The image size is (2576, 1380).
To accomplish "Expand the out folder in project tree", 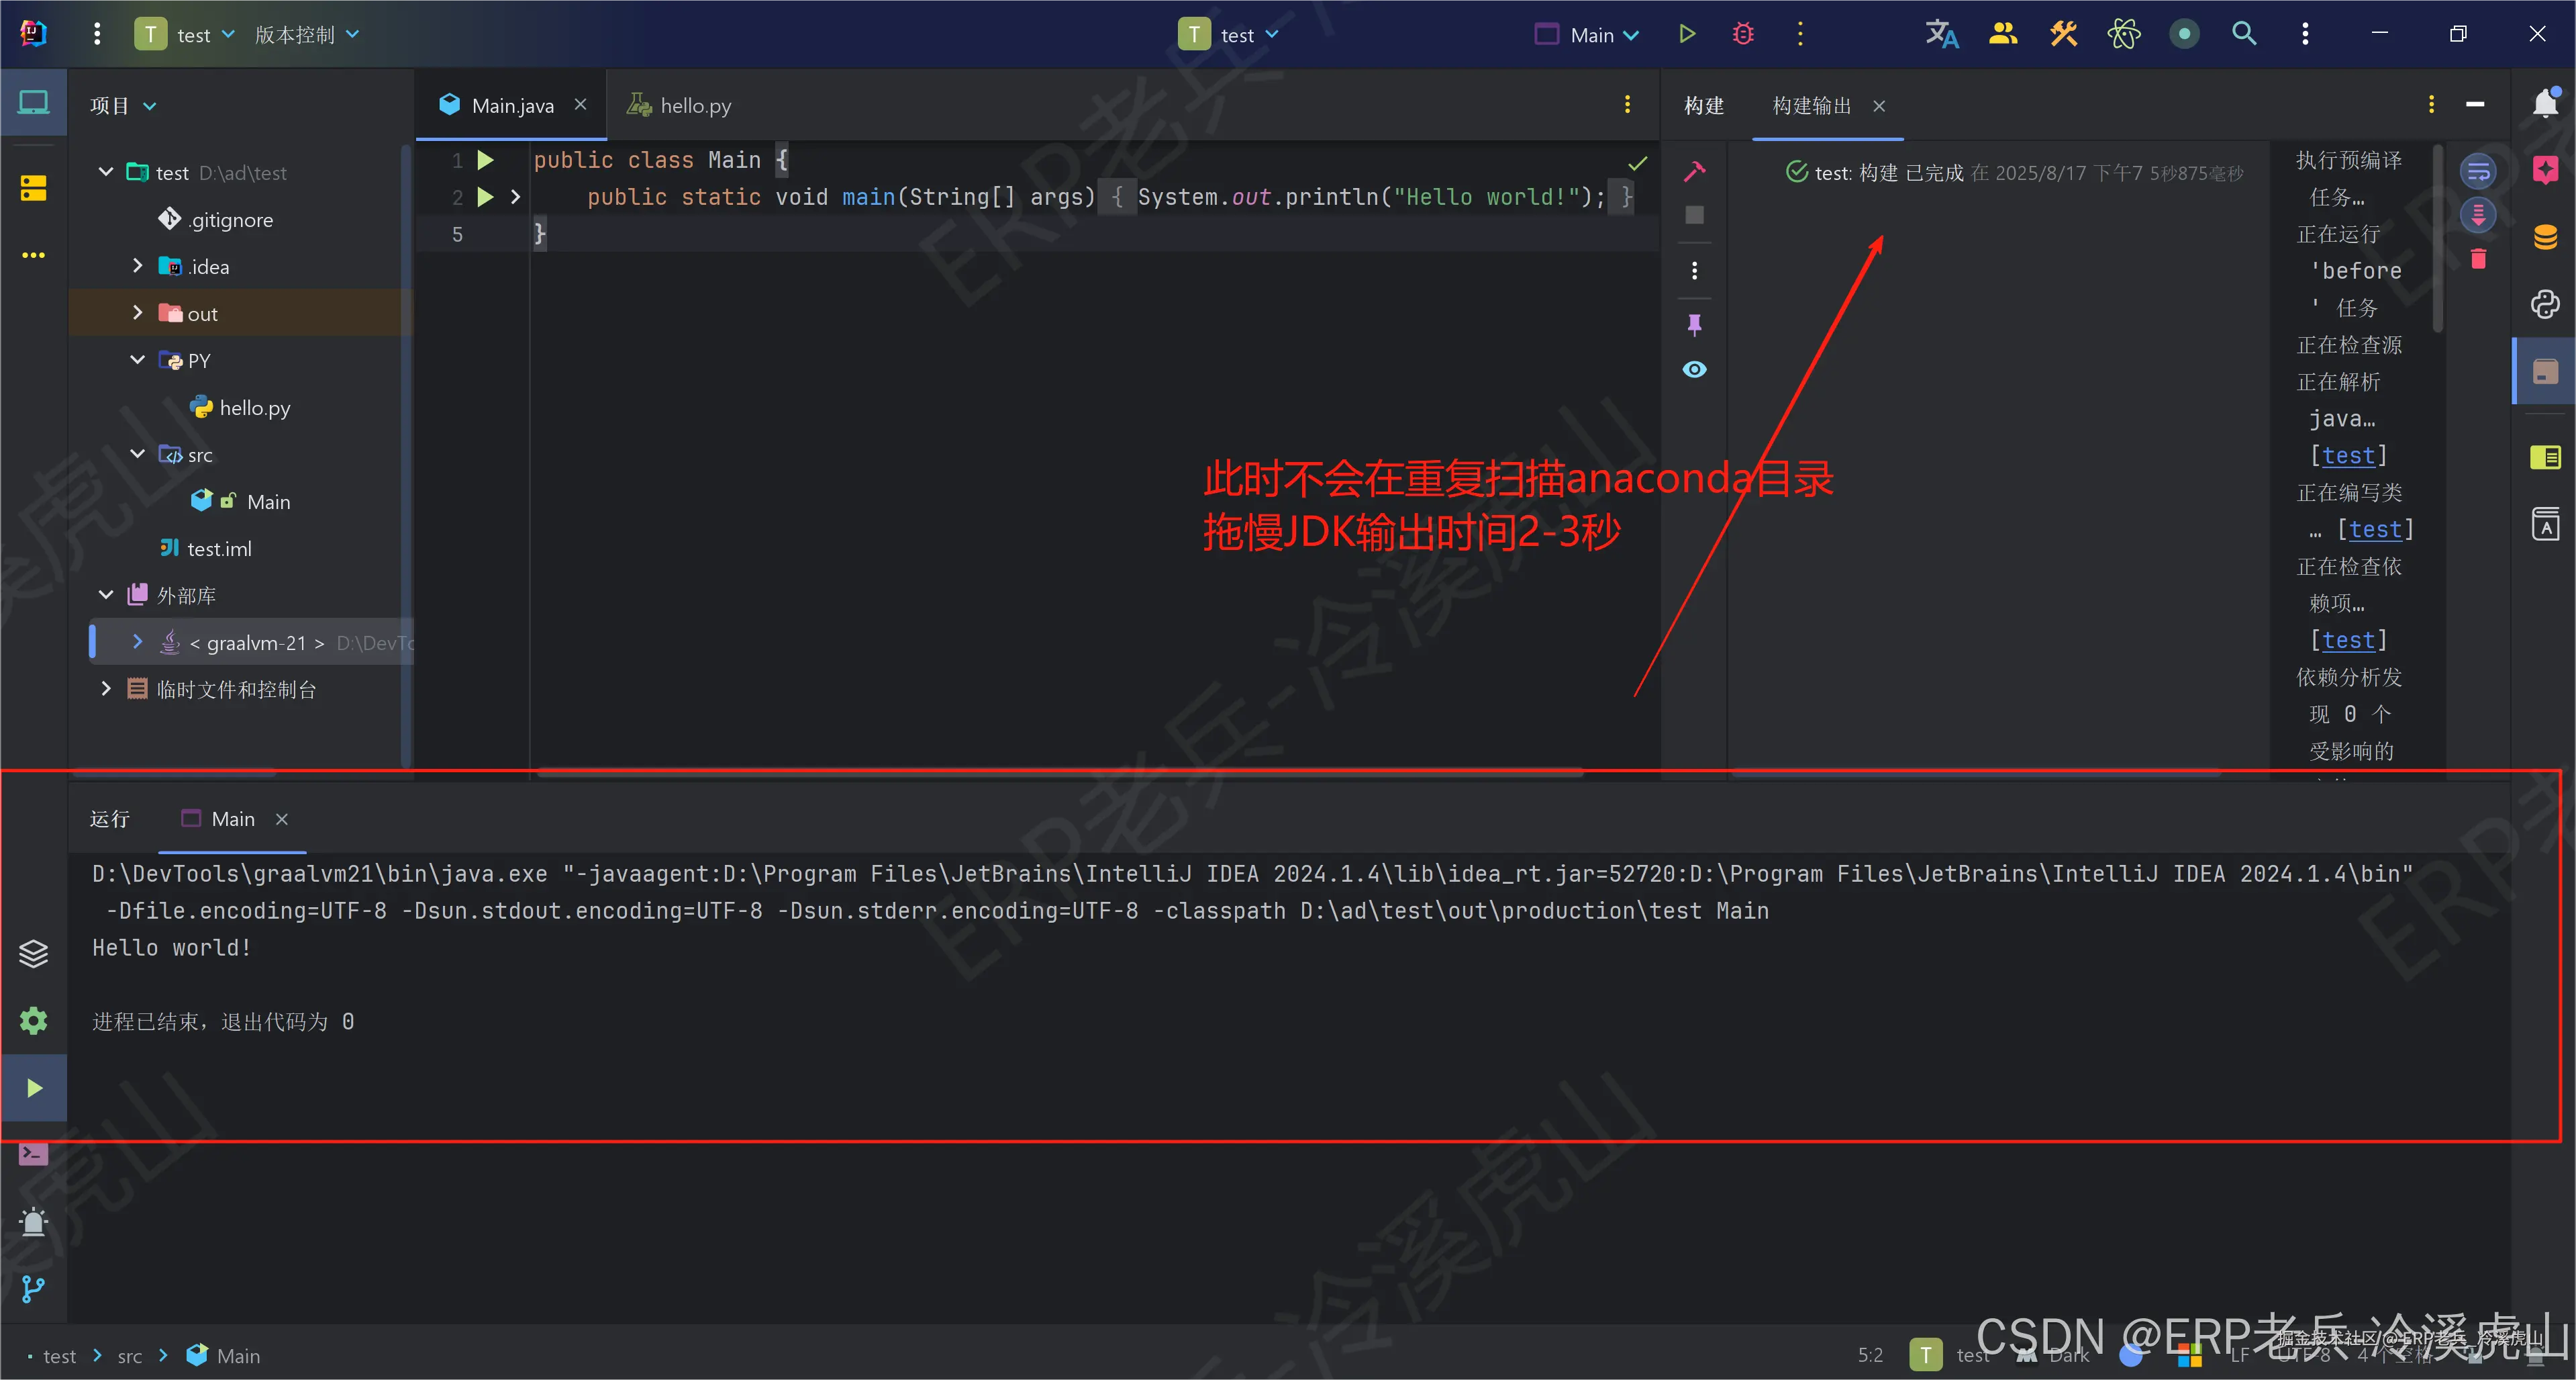I will pyautogui.click(x=138, y=313).
